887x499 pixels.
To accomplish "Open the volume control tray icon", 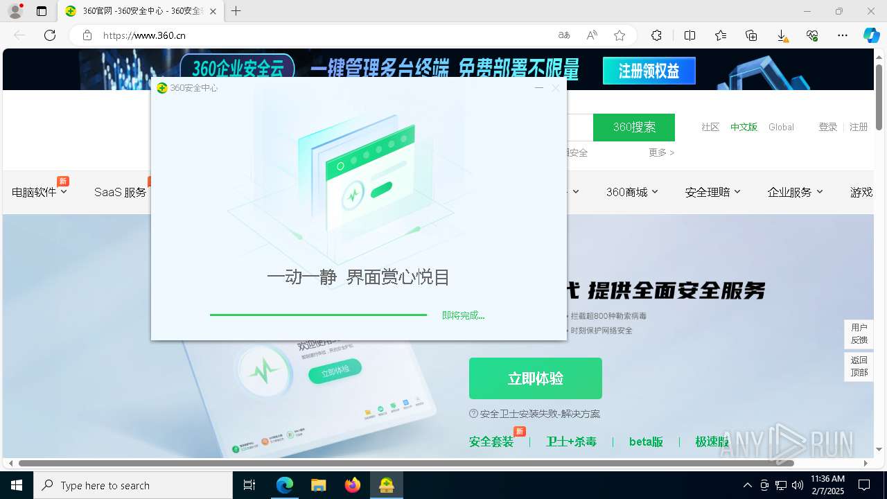I will tap(798, 485).
